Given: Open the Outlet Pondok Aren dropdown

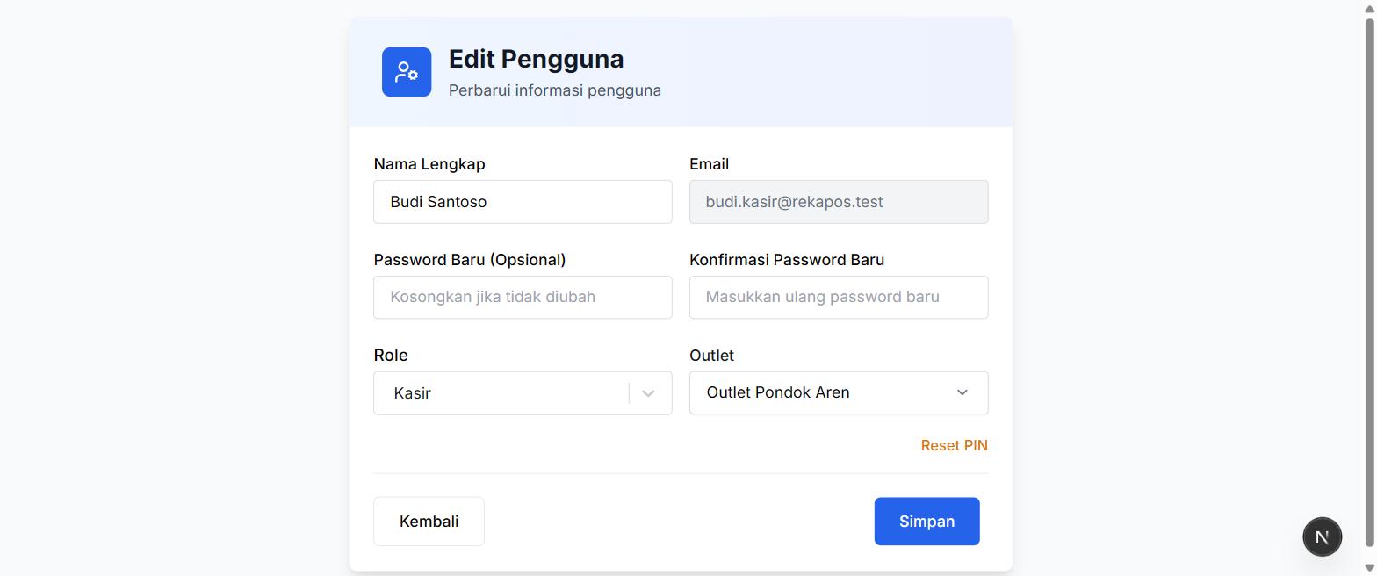Looking at the screenshot, I should [x=839, y=392].
